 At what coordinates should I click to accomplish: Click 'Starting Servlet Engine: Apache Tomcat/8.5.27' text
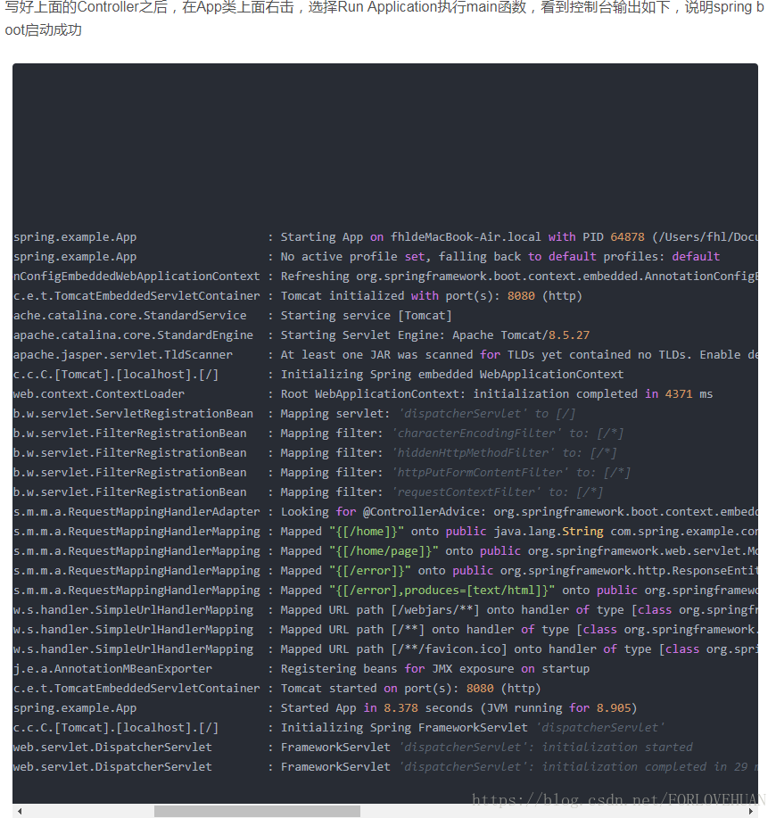435,335
